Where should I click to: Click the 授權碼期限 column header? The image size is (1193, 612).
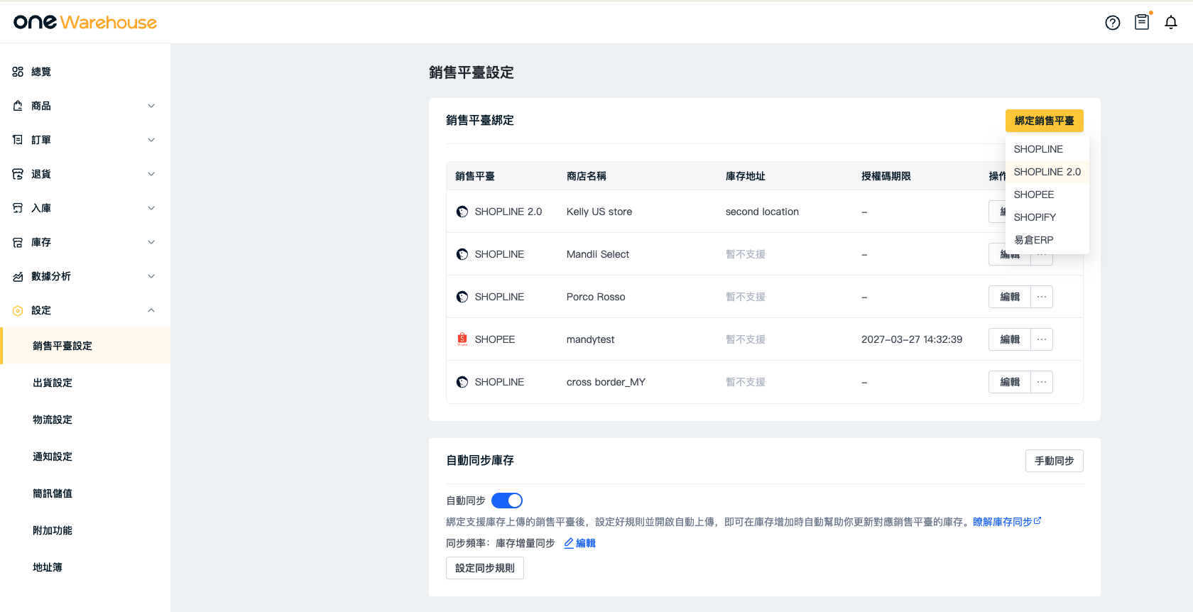coord(886,176)
